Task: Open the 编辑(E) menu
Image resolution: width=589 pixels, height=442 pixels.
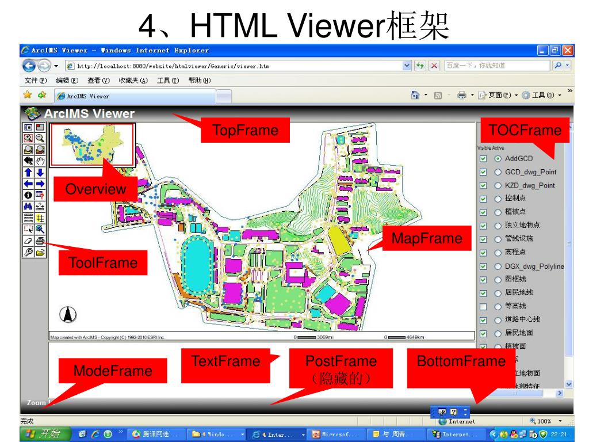Action: tap(67, 81)
